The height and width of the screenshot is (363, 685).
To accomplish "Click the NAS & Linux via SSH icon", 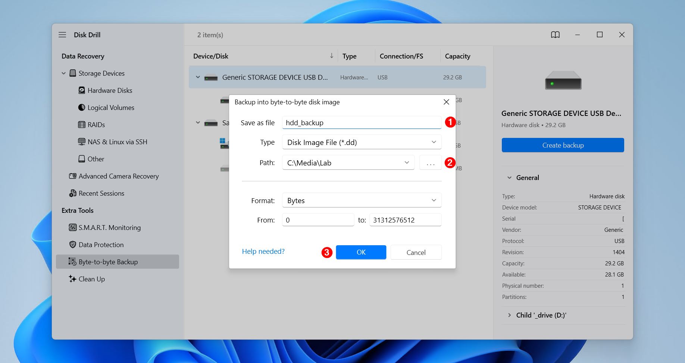I will pyautogui.click(x=81, y=142).
